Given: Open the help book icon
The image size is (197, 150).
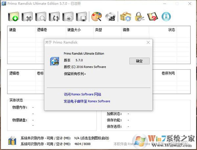Looking at the screenshot, I should [153, 16].
